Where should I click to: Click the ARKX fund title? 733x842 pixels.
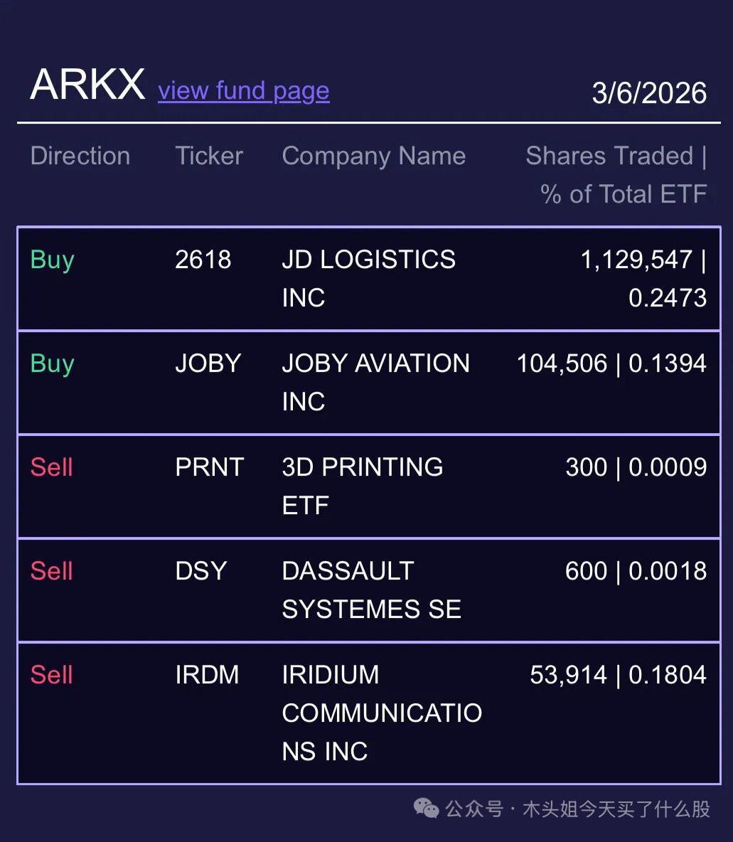(x=87, y=85)
